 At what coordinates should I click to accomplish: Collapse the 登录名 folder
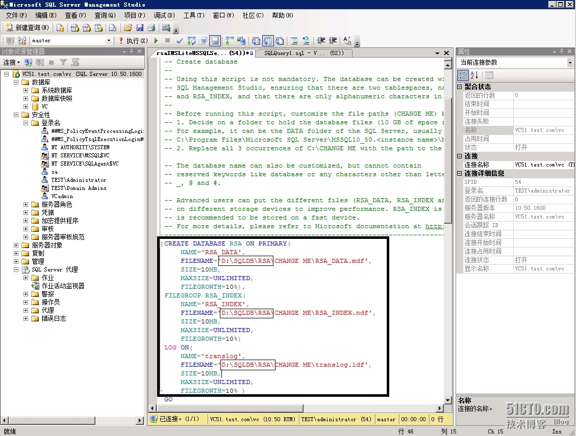[26, 123]
